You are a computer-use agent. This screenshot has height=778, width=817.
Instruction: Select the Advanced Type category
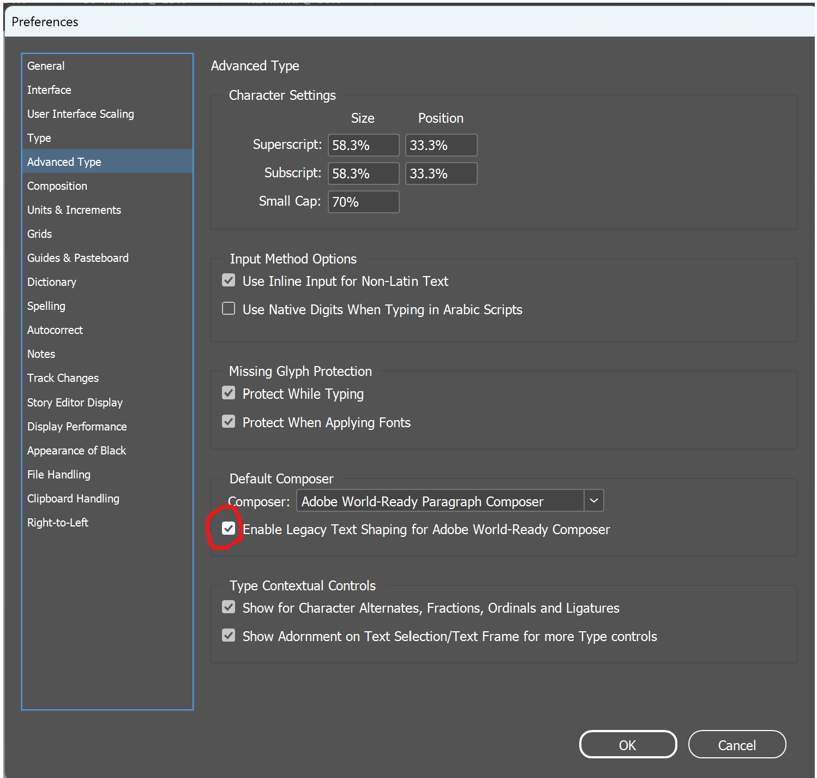[x=107, y=161]
